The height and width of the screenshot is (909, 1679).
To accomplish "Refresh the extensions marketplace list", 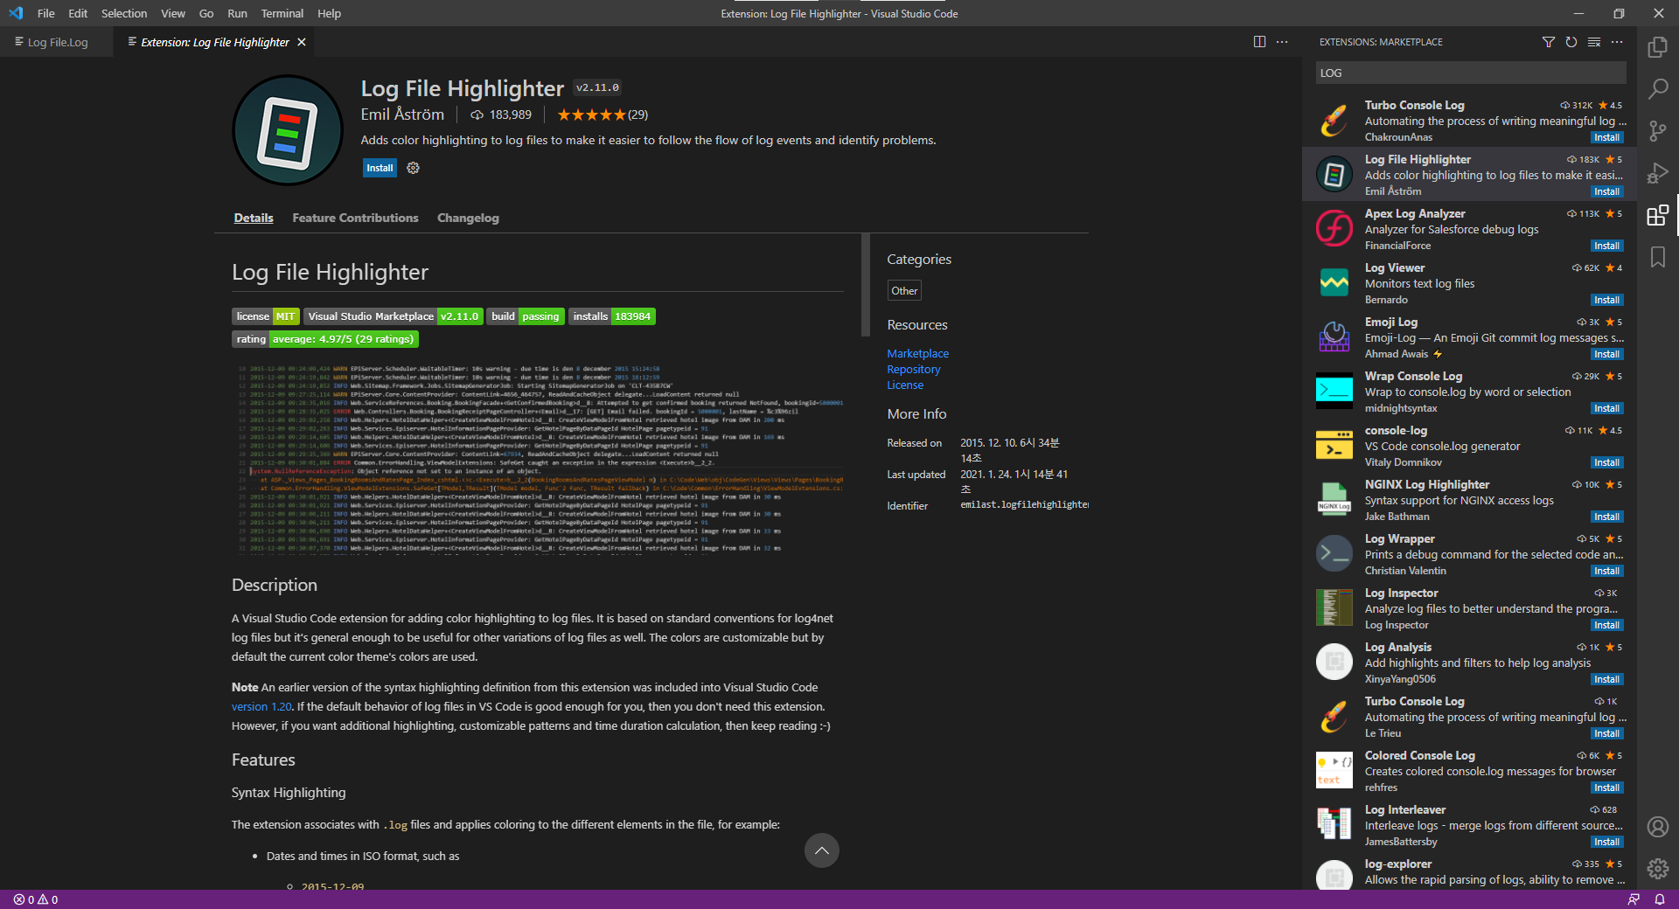I will (x=1571, y=42).
